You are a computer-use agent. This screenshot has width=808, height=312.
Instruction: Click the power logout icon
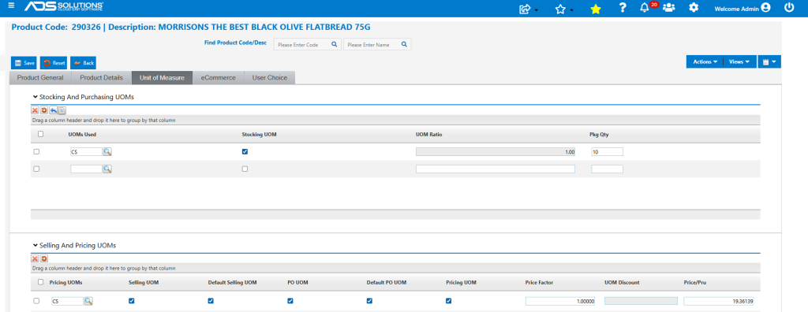(789, 8)
